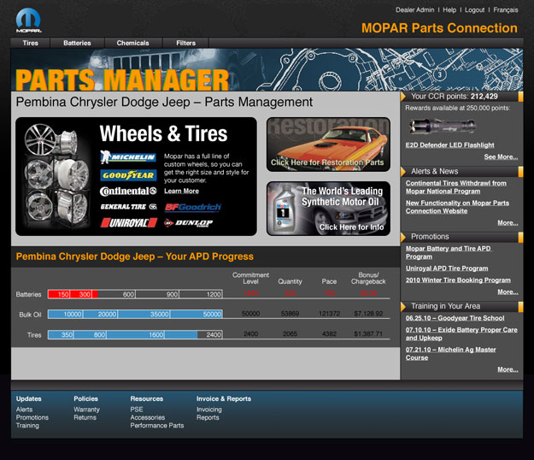The width and height of the screenshot is (534, 460).
Task: Click the Bulk Oil bonus value $7,128.92
Action: tap(368, 314)
